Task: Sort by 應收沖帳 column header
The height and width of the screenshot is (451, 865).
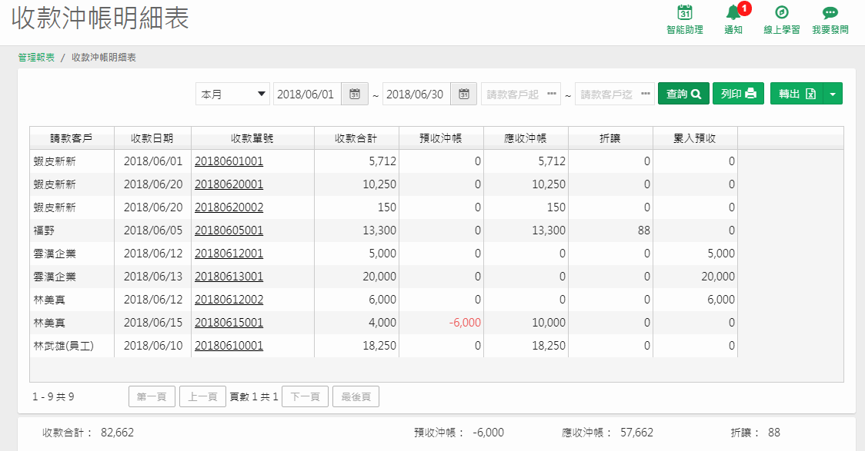Action: [526, 138]
